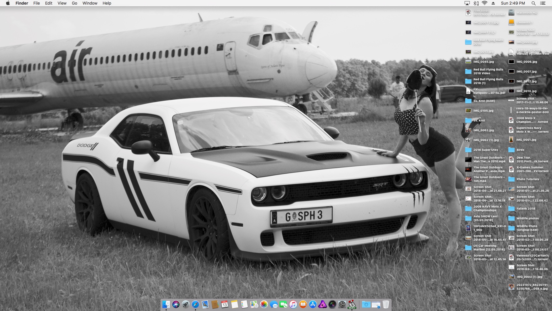Open Photos app in Dock
The height and width of the screenshot is (311, 552).
point(264,304)
